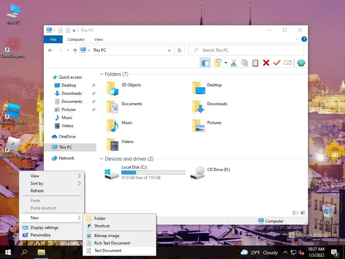This screenshot has height=259, width=345.
Task: Open the Sort by submenu
Action: [x=52, y=183]
